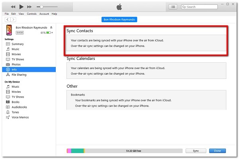Click the Voice Memos icon
This screenshot has width=239, height=159.
[8, 117]
